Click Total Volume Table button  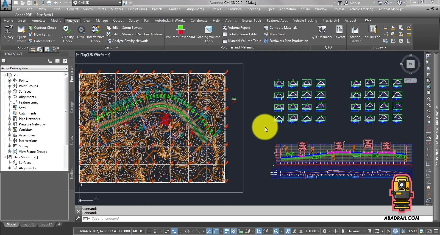pyautogui.click(x=240, y=34)
